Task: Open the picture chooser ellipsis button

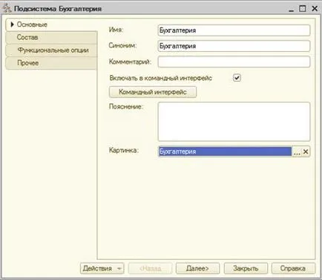Action: coord(297,152)
